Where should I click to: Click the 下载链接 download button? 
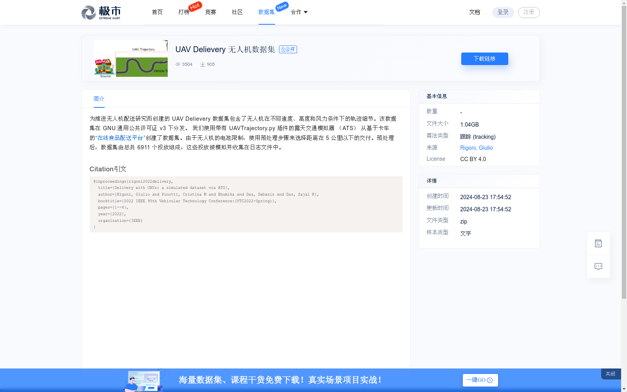(484, 59)
